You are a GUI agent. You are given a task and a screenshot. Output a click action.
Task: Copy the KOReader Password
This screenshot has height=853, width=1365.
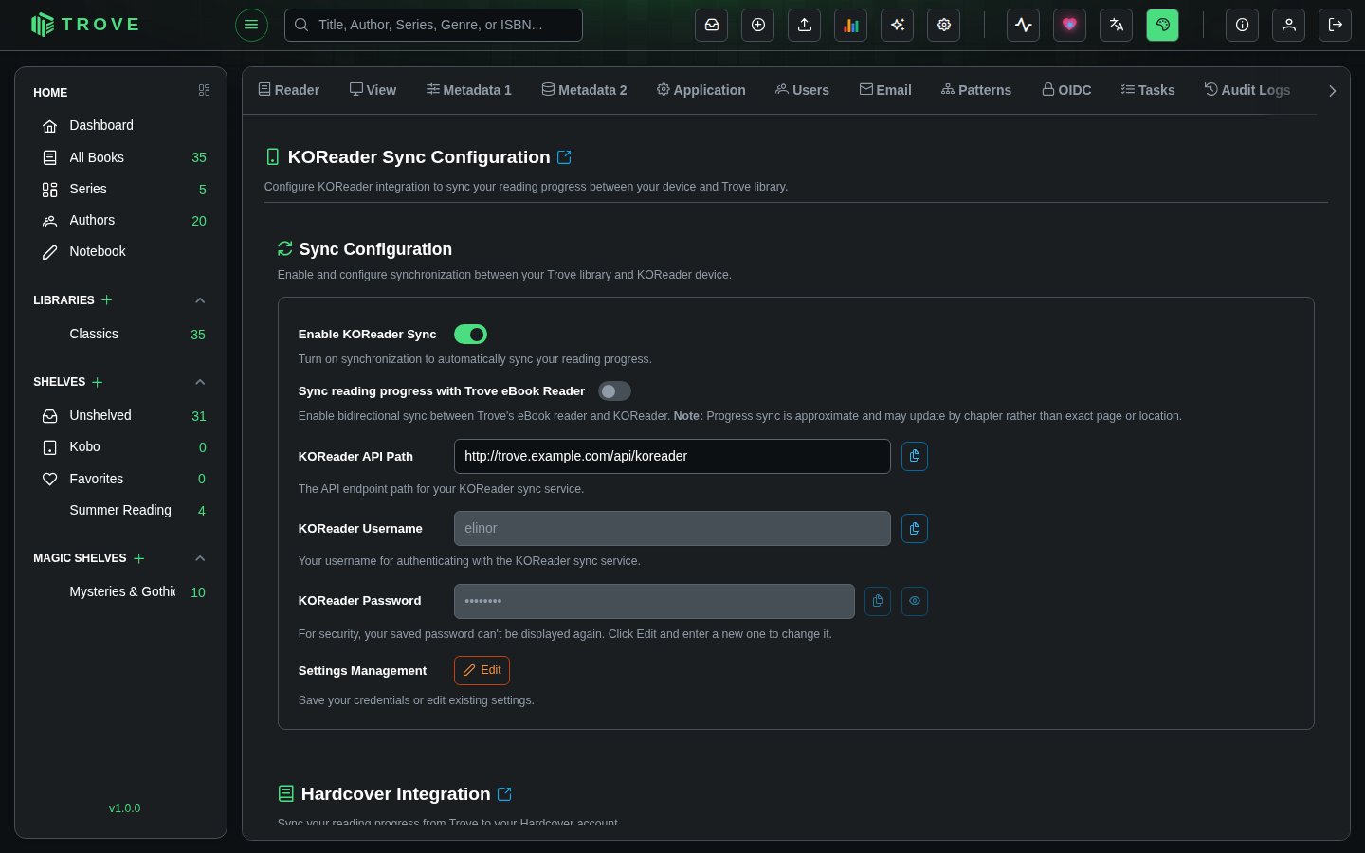tap(878, 601)
